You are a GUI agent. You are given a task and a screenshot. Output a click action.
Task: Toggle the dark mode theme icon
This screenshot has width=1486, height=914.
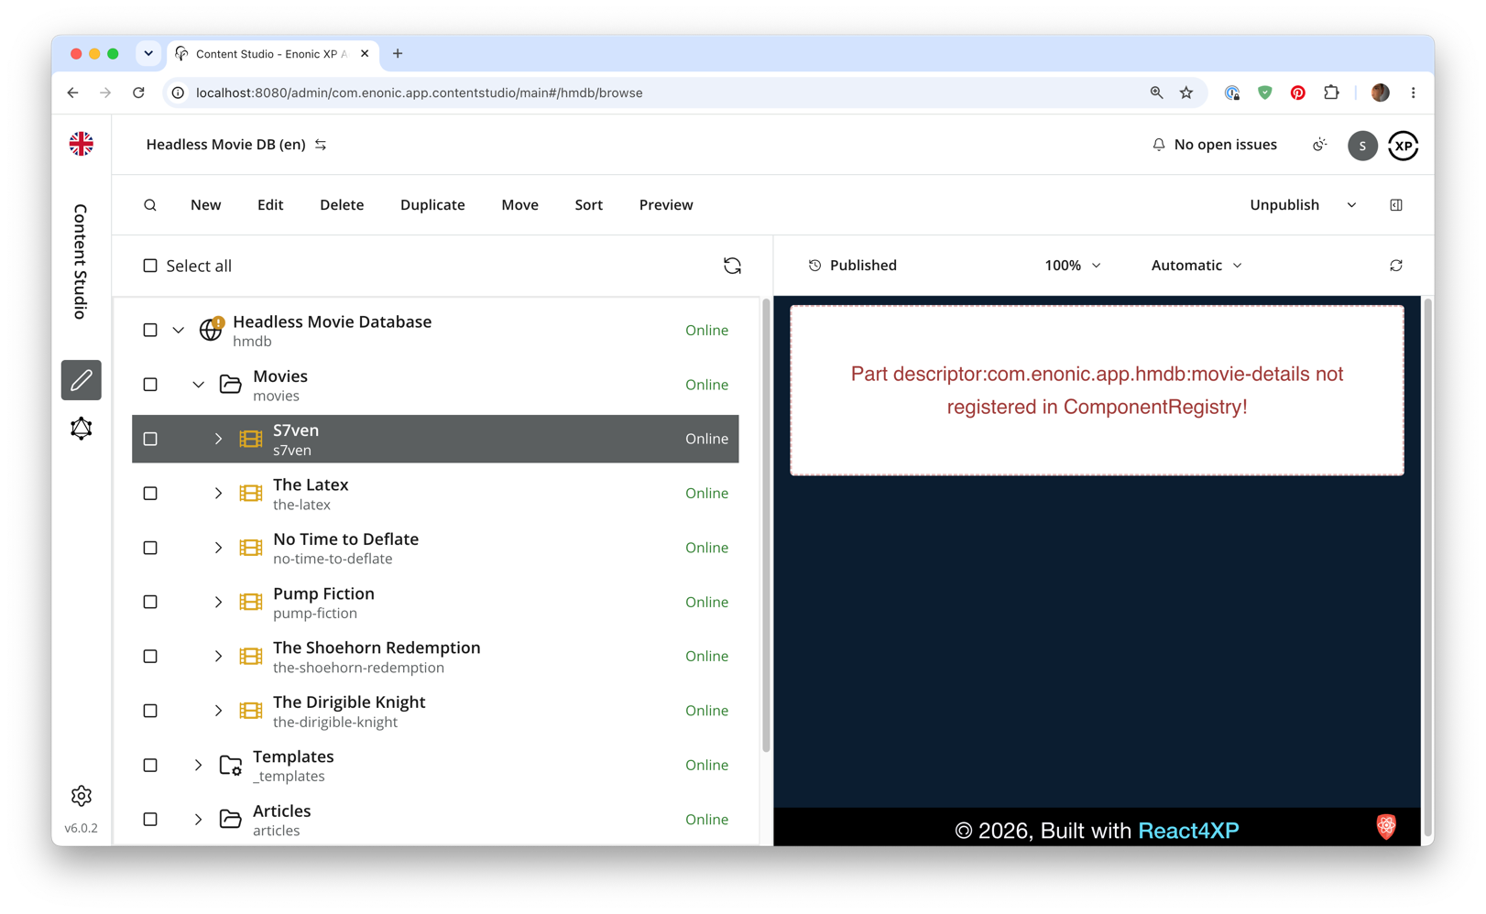pyautogui.click(x=1319, y=145)
